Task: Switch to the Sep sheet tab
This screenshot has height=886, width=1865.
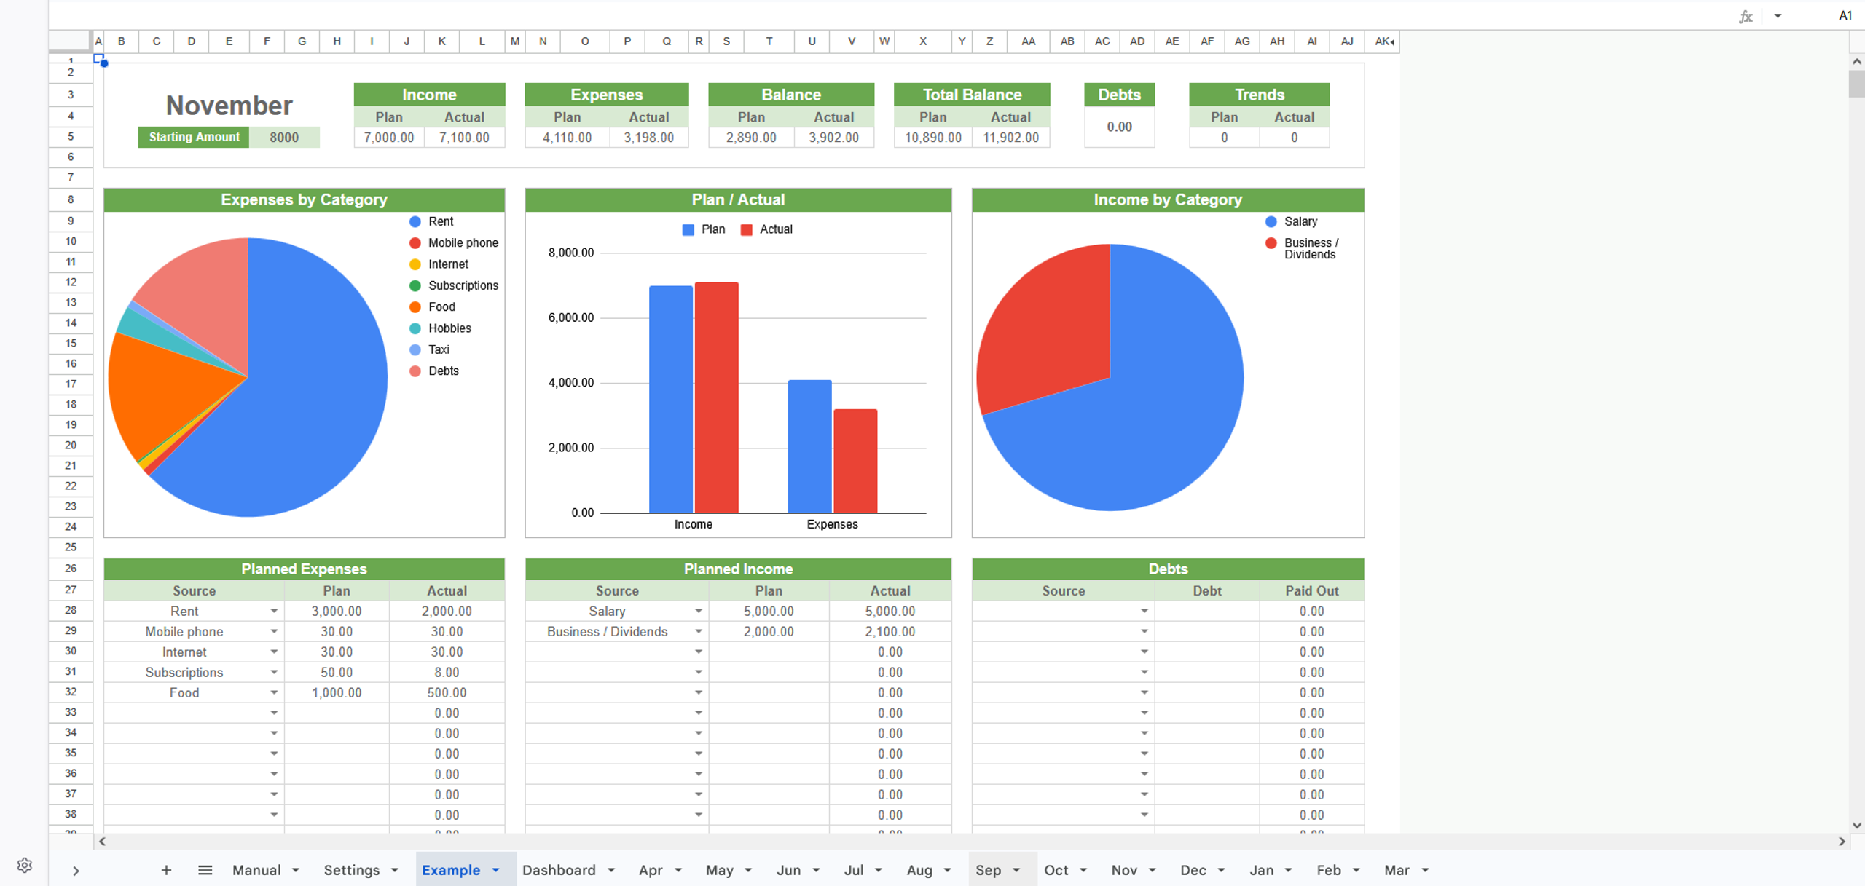Action: click(988, 870)
